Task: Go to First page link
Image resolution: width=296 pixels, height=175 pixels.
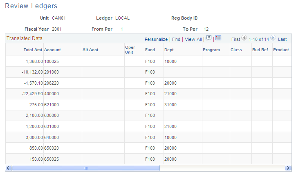Action: (x=235, y=39)
